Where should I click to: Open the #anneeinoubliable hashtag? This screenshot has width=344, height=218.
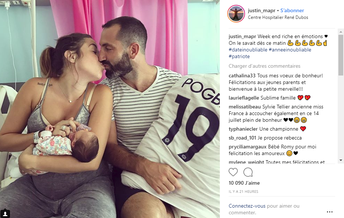(x=290, y=50)
